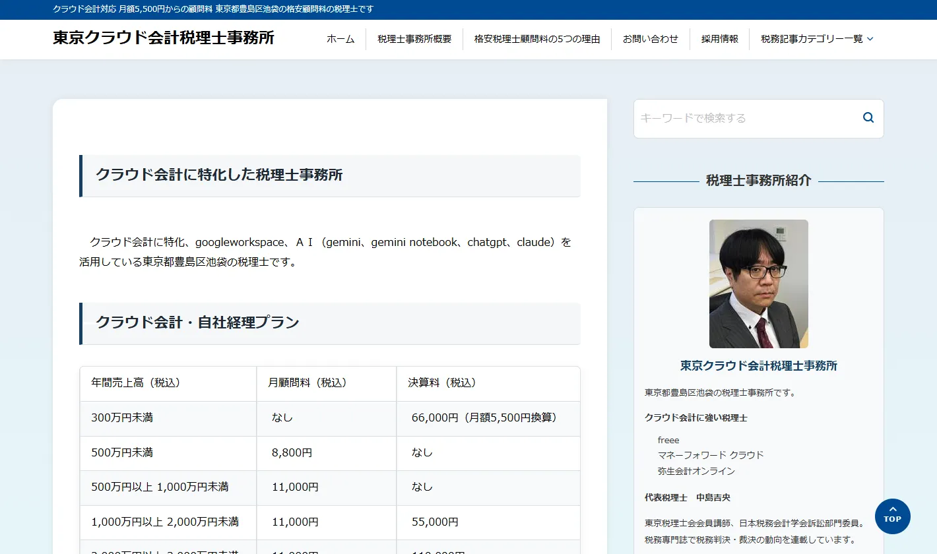The width and height of the screenshot is (937, 554).
Task: Click the 500万円以上 1,000万円未満 cell
Action: click(168, 487)
